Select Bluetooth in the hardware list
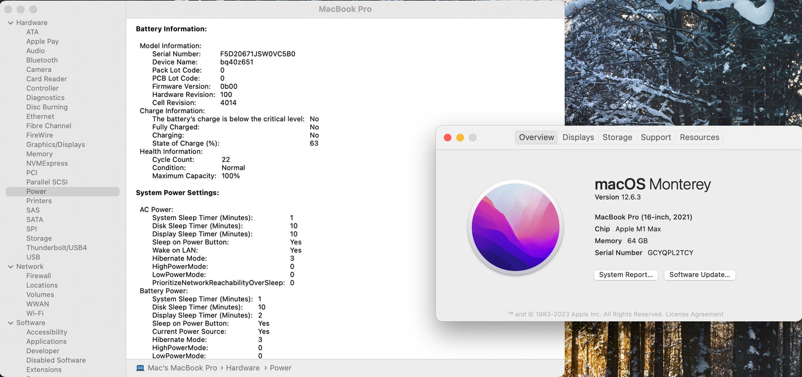This screenshot has height=377, width=802. click(x=42, y=60)
